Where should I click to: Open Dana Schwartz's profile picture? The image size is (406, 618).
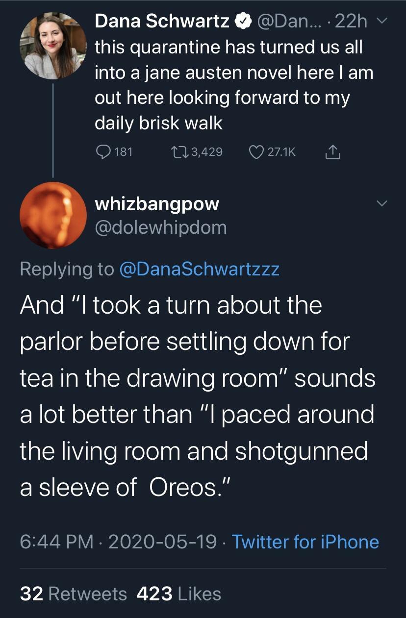pos(53,46)
